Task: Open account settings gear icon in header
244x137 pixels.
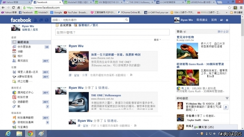Action: coord(227,20)
